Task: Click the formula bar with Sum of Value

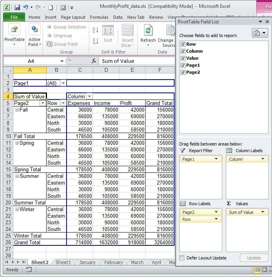Action: [x=137, y=61]
